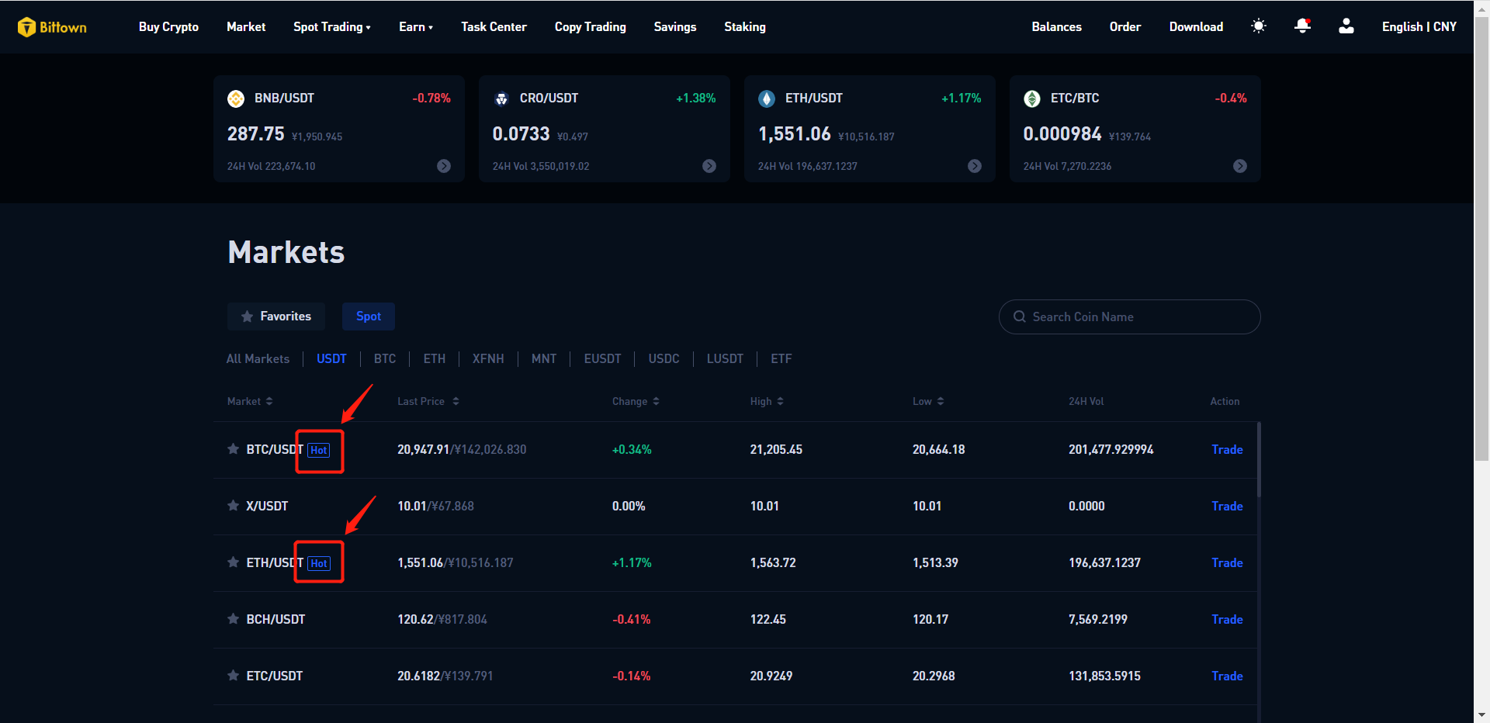Favorite ETH/USDT with its star
Viewport: 1490px width, 723px height.
click(x=233, y=562)
